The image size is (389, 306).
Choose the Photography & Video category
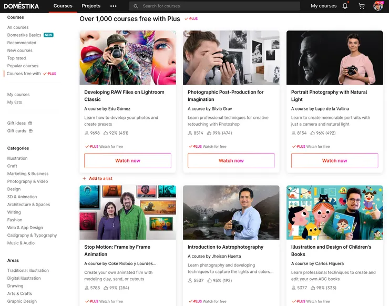click(x=27, y=181)
